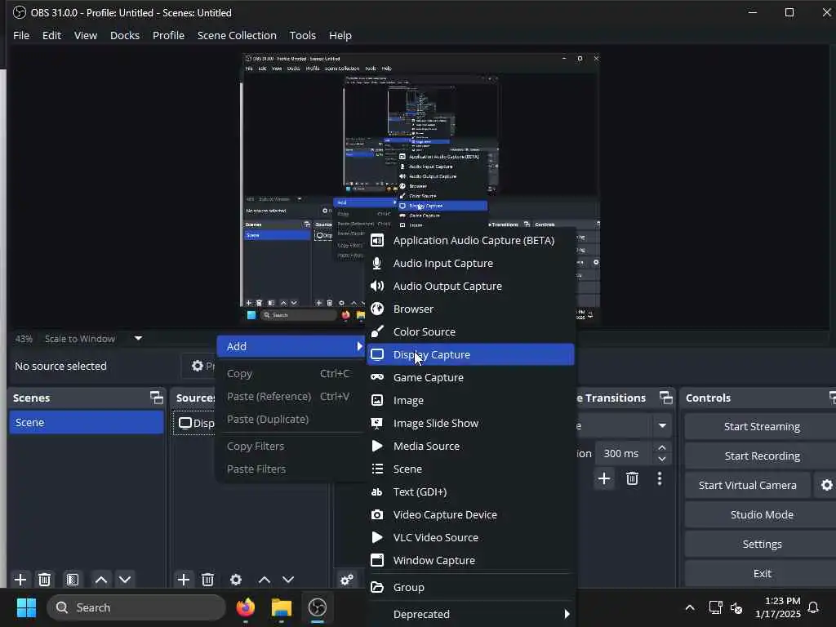Show hidden system tray icons
Screen dimensions: 836x627
(x=689, y=607)
